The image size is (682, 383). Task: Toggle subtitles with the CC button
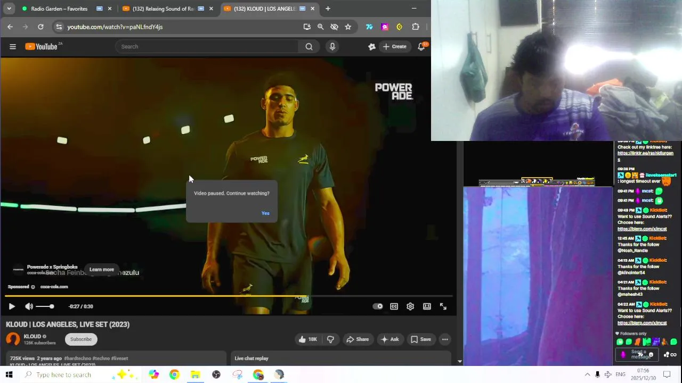(394, 306)
